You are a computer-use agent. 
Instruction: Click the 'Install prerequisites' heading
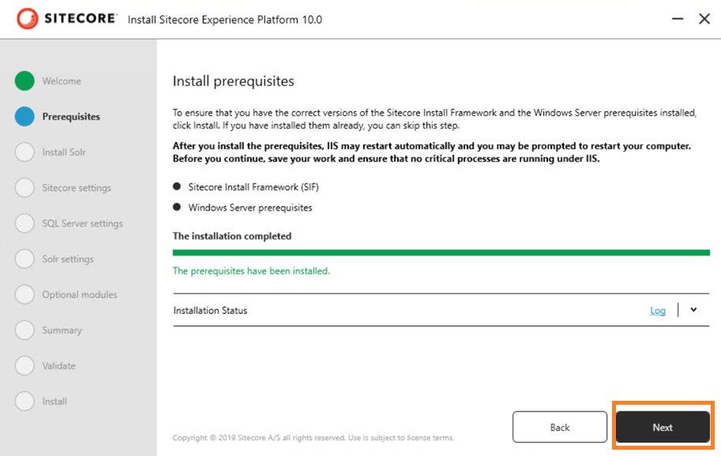tap(233, 80)
